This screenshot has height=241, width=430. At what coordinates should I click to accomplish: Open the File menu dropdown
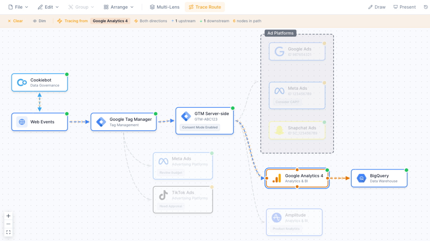18,7
